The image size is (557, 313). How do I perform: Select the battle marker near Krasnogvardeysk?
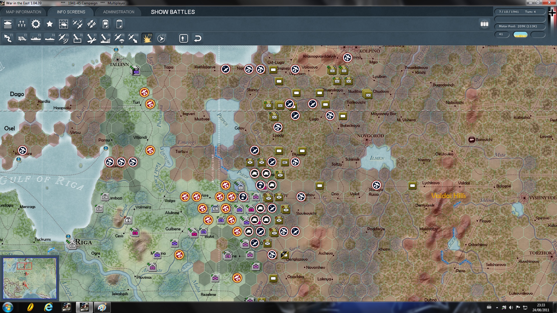tap(347, 58)
